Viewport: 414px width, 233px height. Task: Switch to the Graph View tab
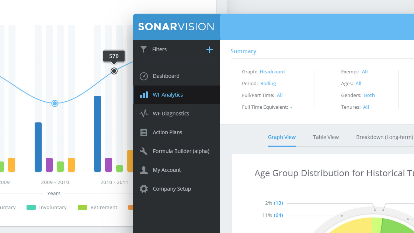282,137
